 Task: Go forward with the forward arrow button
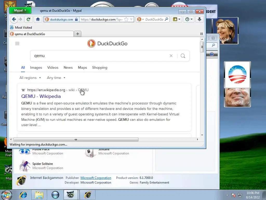21,19
